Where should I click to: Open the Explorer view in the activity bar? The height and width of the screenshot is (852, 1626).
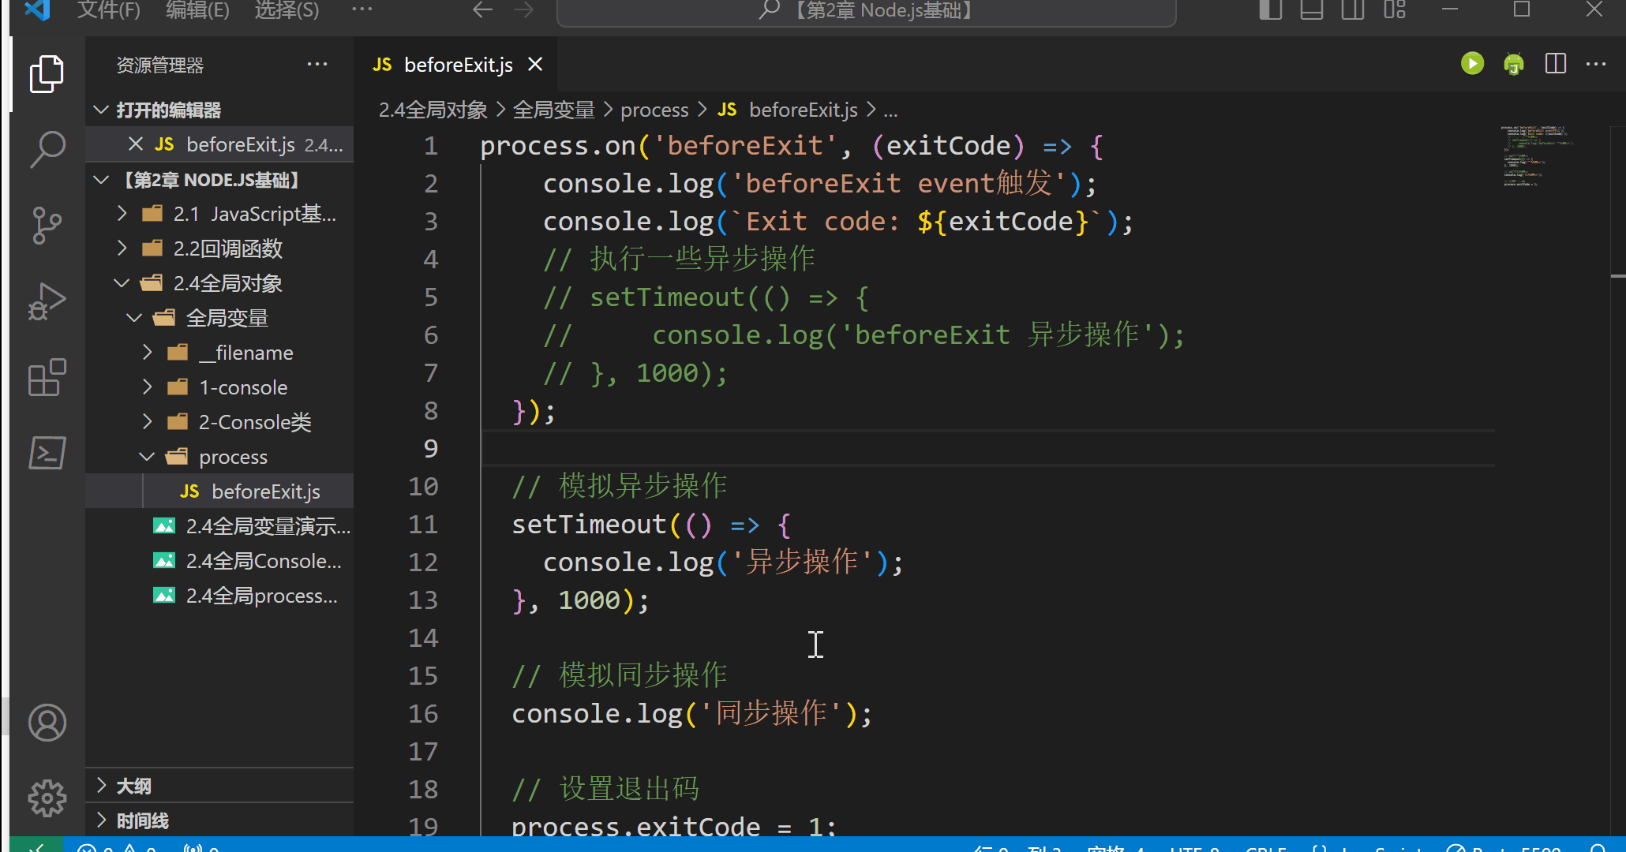coord(47,74)
